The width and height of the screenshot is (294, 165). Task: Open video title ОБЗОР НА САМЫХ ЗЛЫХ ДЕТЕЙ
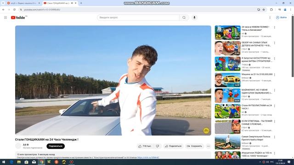point(256,44)
